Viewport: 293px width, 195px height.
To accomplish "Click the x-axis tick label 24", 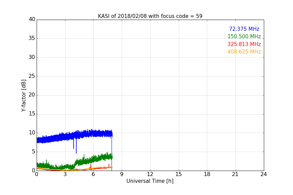I will pyautogui.click(x=263, y=174).
